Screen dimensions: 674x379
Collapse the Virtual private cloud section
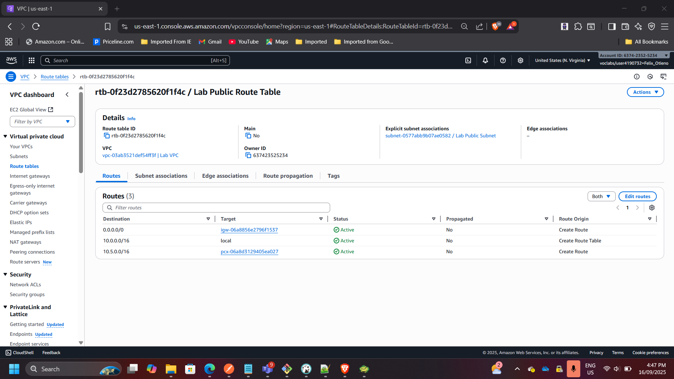point(5,136)
